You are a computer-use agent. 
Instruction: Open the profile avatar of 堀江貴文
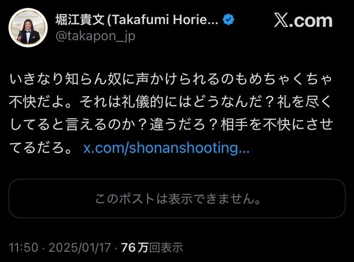[x=28, y=28]
